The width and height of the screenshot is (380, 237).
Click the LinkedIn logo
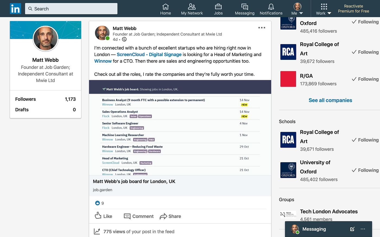point(15,8)
